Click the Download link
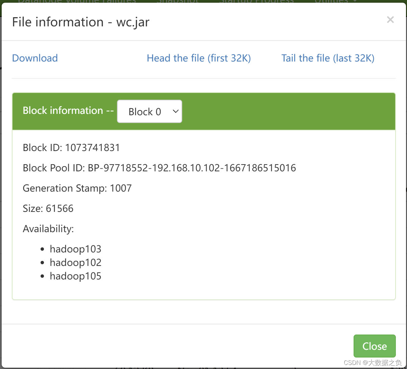Screen dimensions: 407x369 coord(35,58)
